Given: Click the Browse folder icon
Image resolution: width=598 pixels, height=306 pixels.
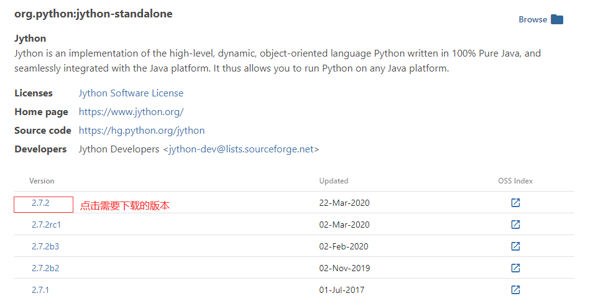Looking at the screenshot, I should click(557, 19).
